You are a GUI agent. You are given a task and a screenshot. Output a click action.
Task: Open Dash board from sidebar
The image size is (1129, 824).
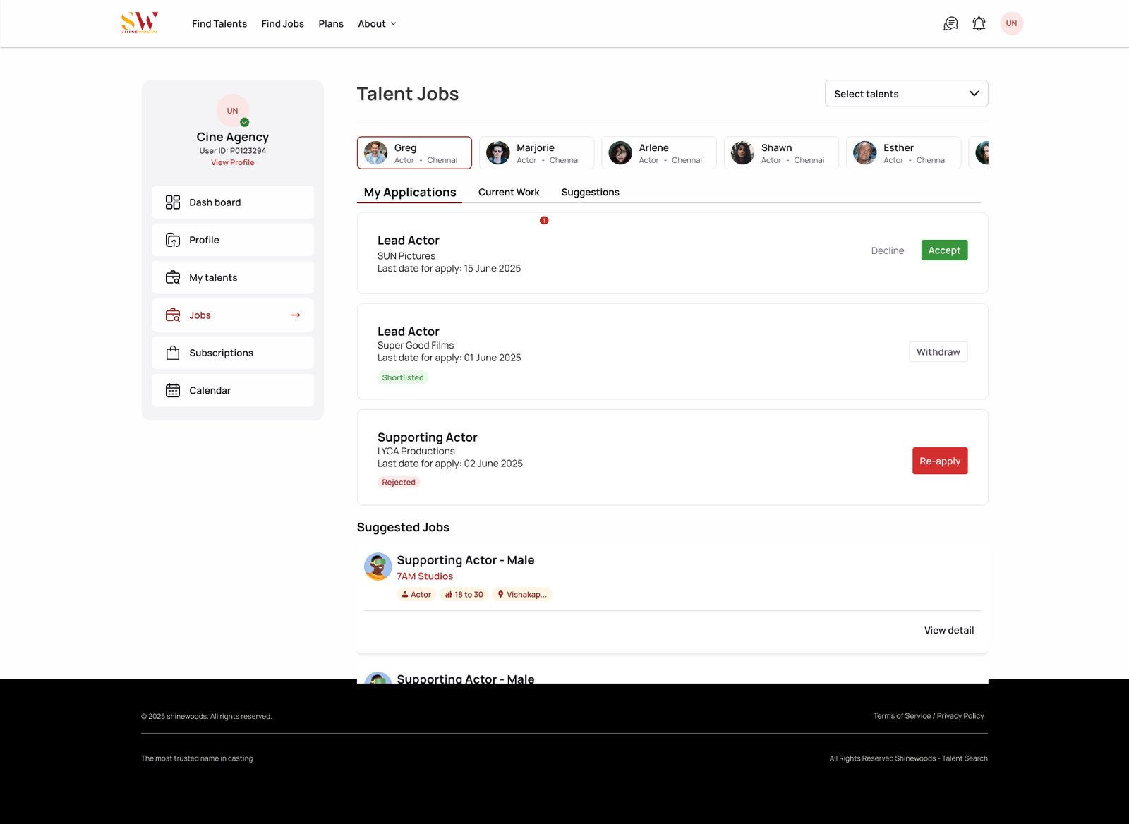point(233,202)
